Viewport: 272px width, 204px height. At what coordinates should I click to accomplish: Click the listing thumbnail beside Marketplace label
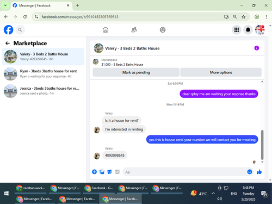coord(96,62)
